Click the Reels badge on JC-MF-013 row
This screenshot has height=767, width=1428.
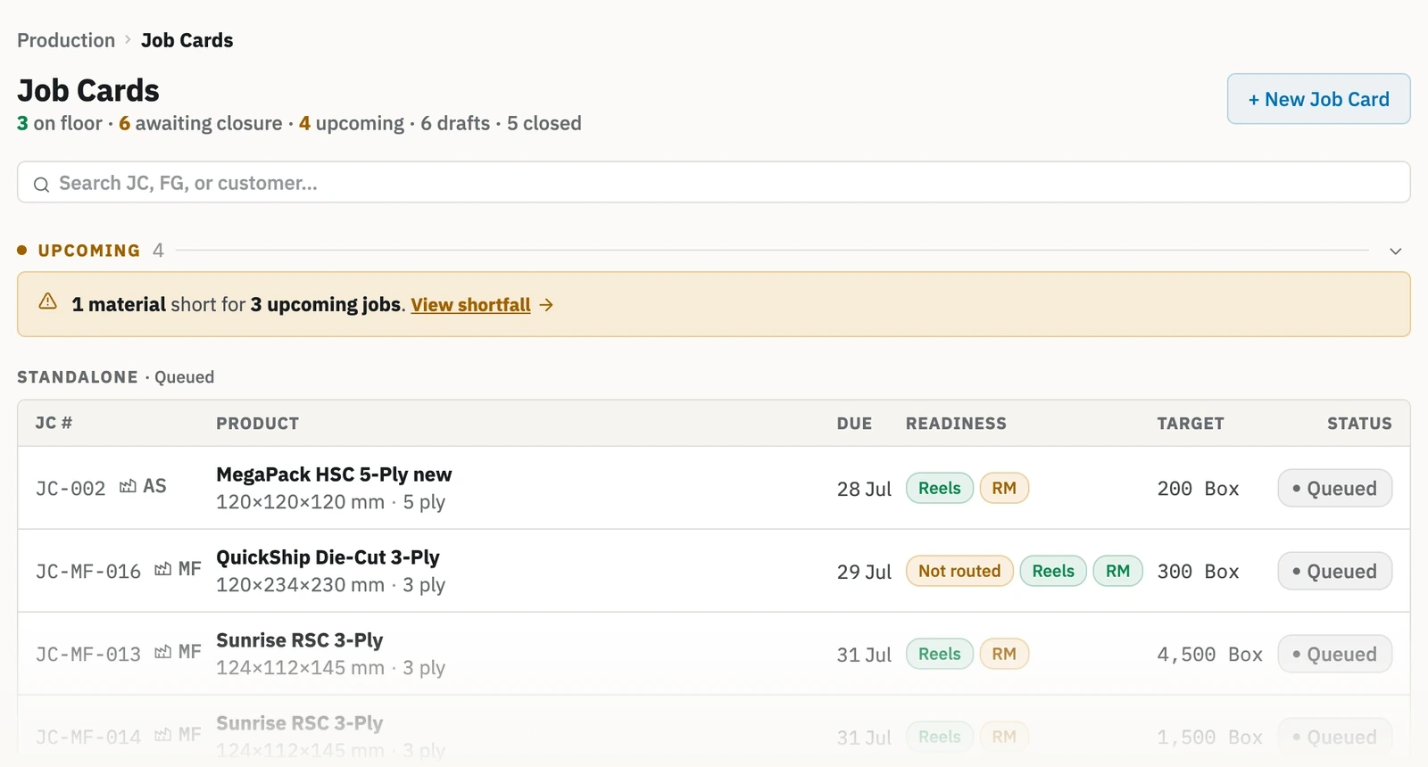pos(940,654)
